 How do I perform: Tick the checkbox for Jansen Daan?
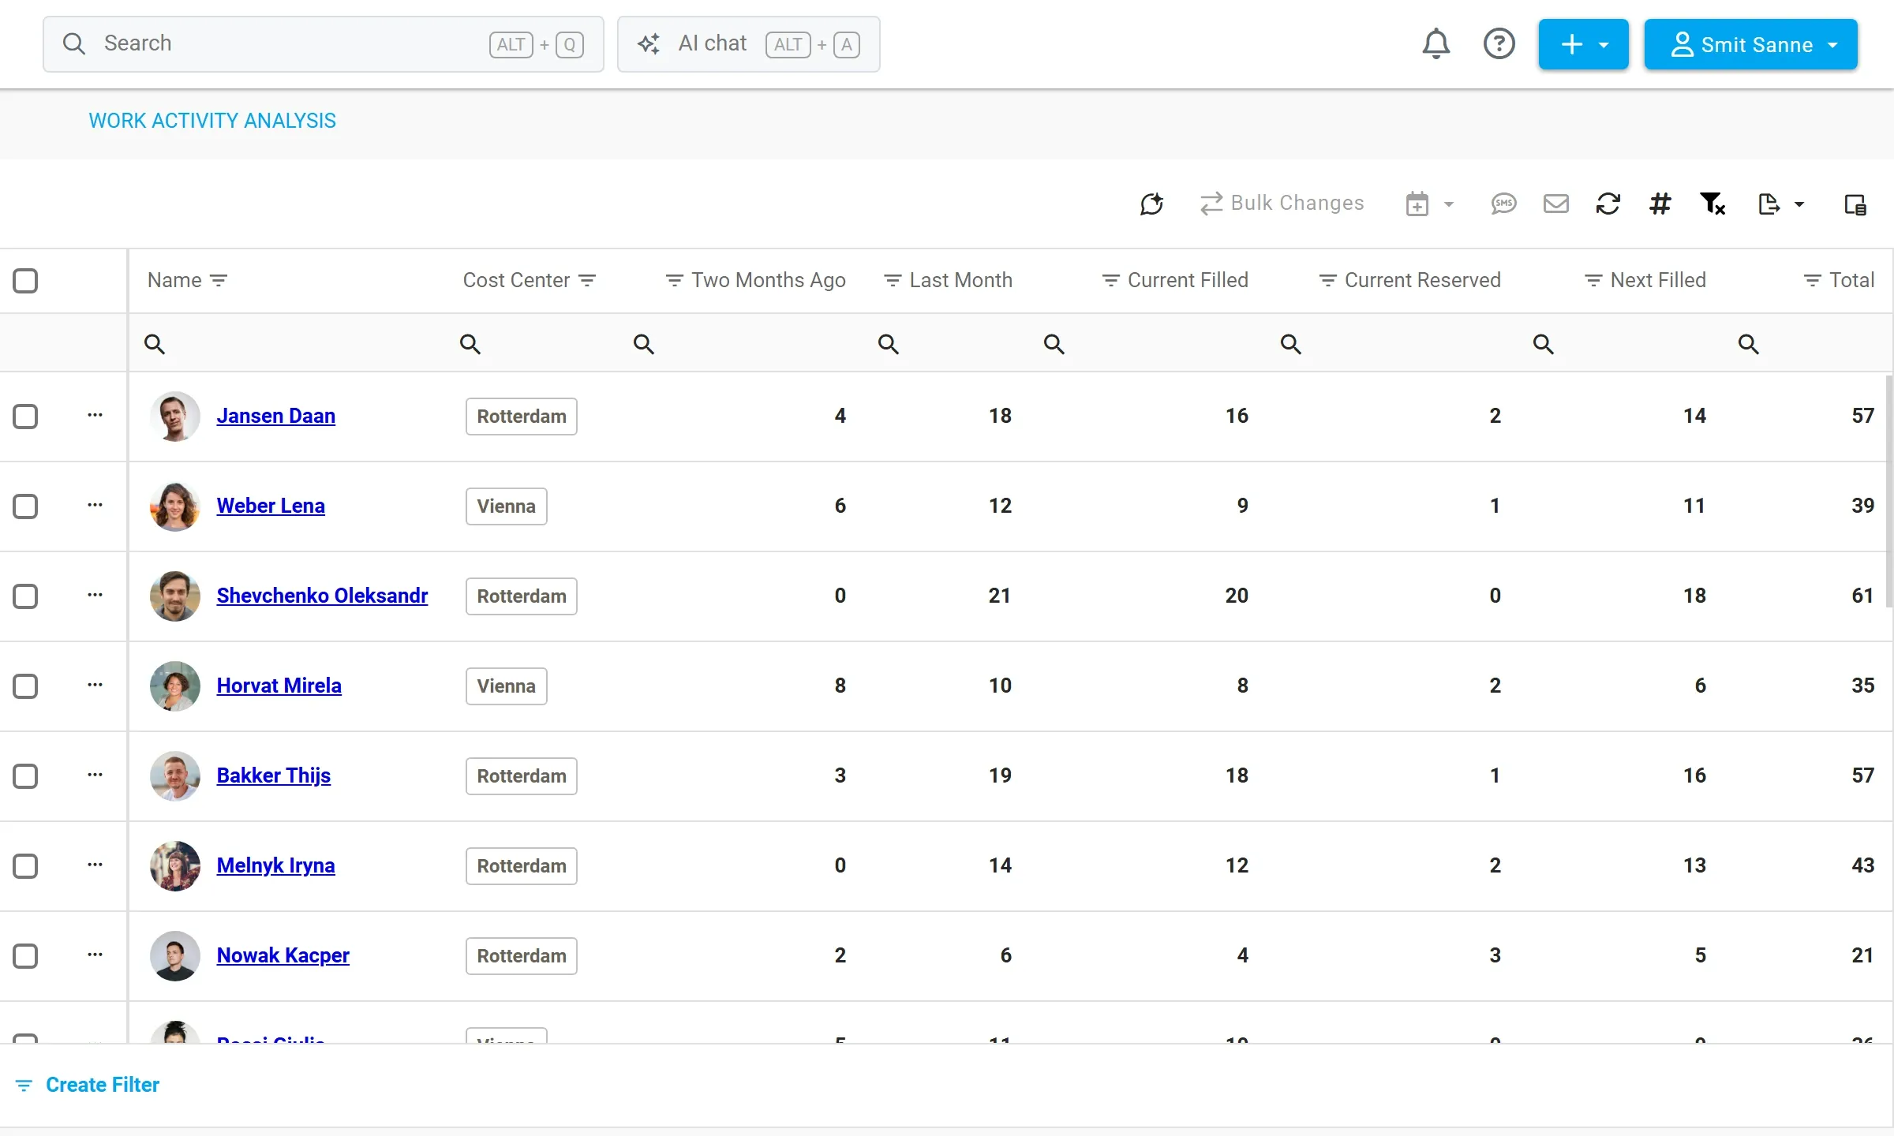pos(25,416)
